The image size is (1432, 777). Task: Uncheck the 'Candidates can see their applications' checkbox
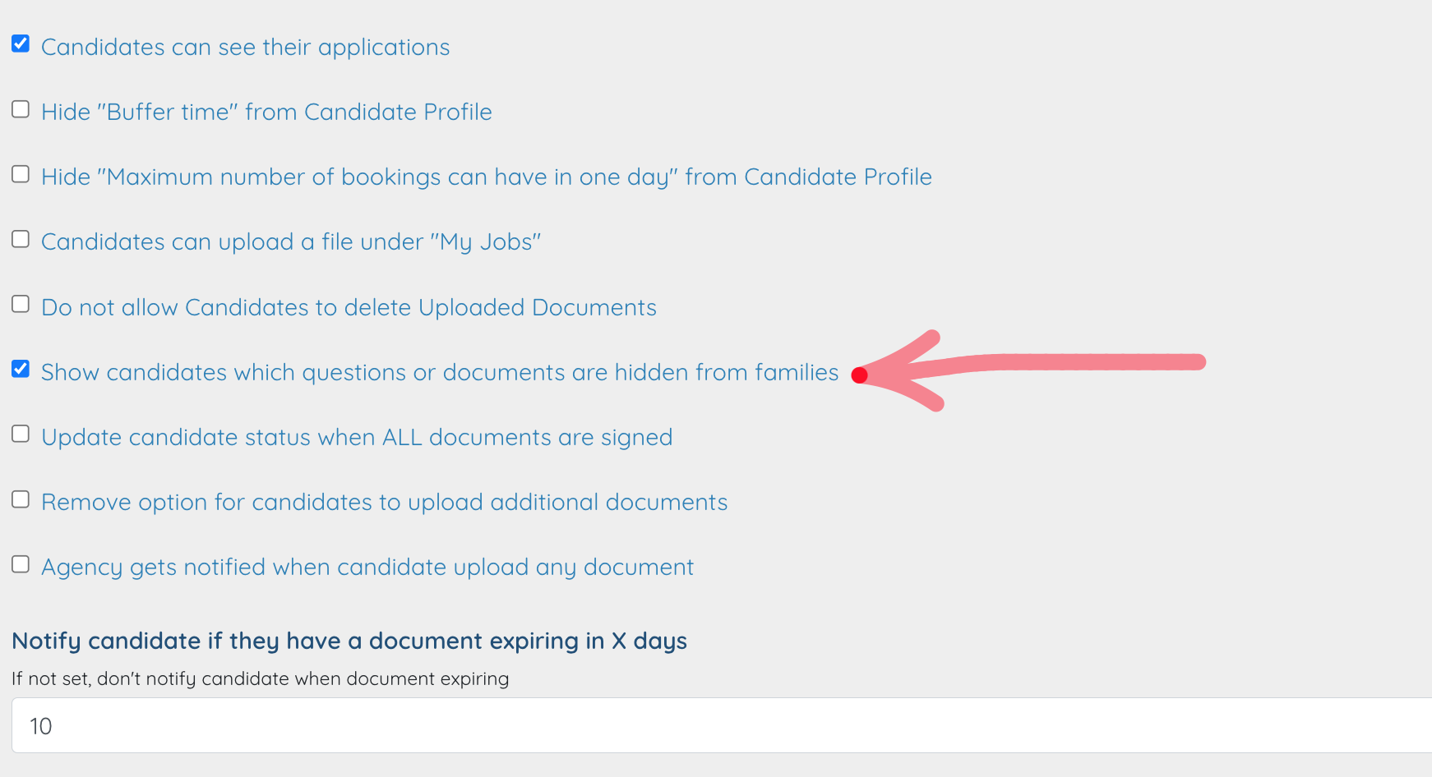[21, 44]
